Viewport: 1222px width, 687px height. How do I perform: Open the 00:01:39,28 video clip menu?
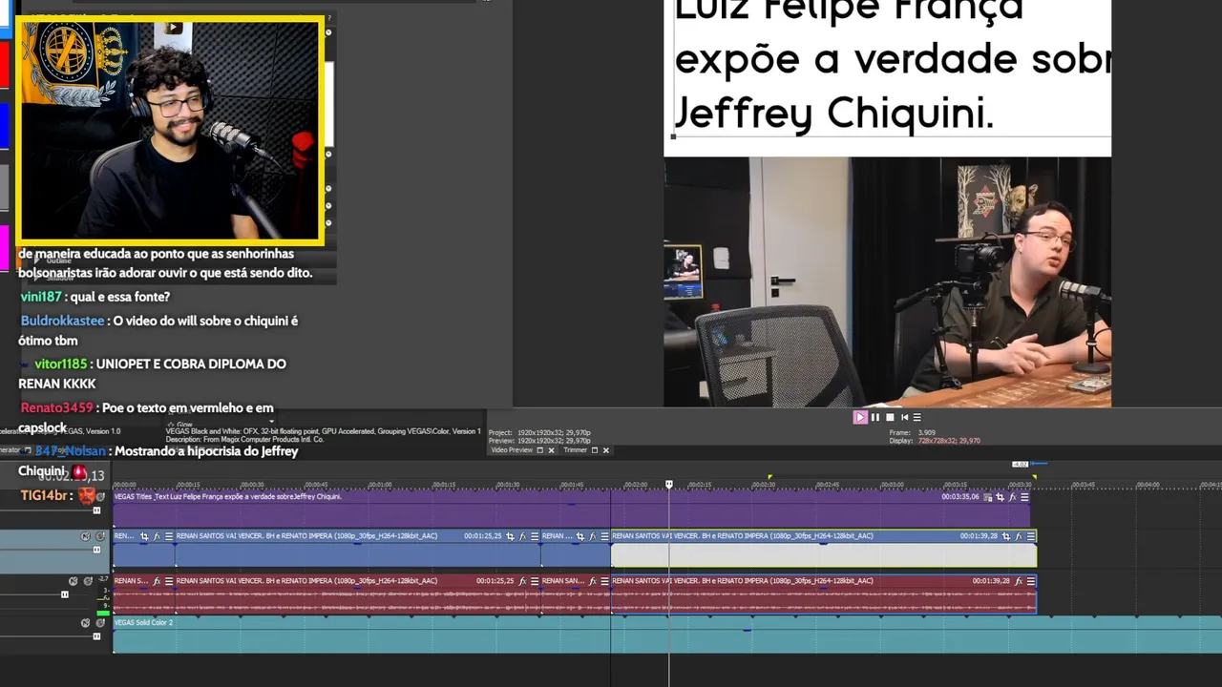click(x=1030, y=536)
